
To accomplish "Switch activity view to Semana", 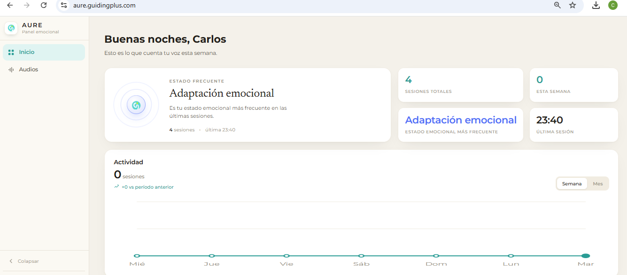I will (572, 183).
